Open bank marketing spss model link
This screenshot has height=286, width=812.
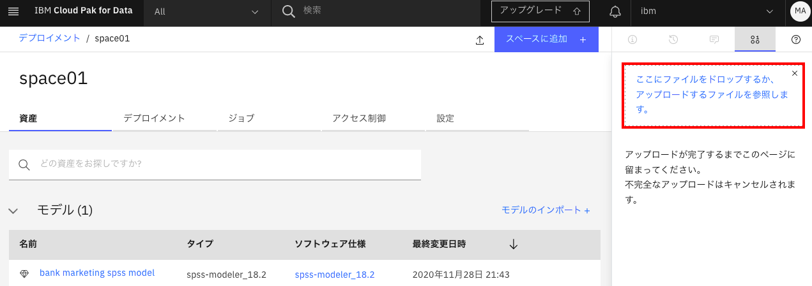(x=97, y=273)
